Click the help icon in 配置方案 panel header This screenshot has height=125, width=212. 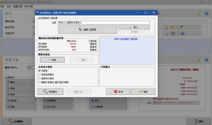click(x=206, y=60)
